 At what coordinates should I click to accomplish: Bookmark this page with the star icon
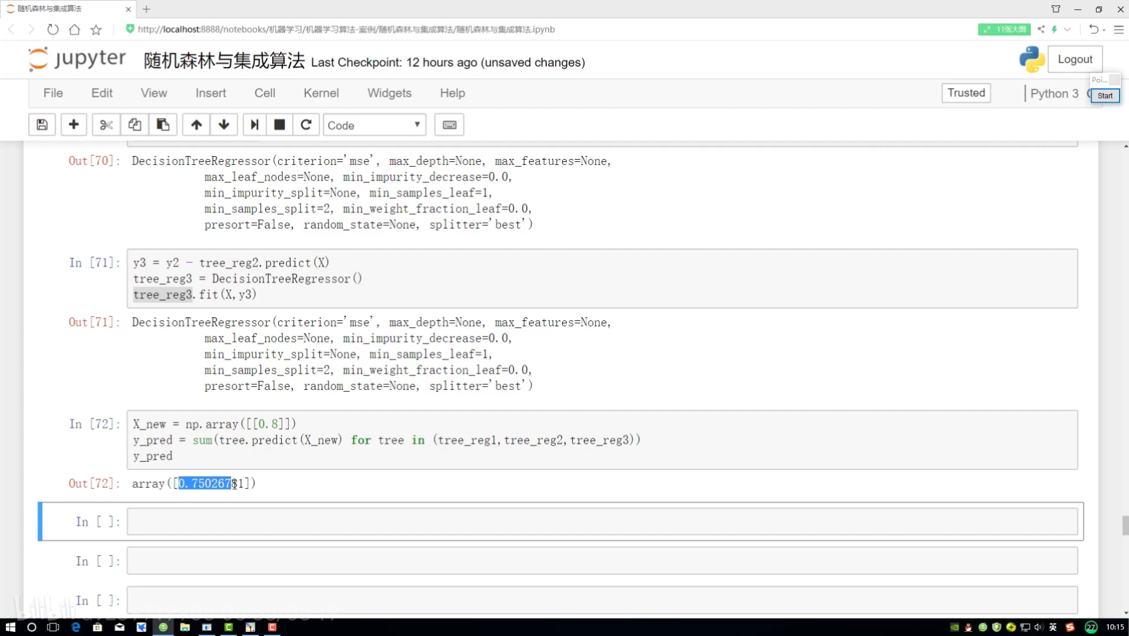[x=96, y=29]
